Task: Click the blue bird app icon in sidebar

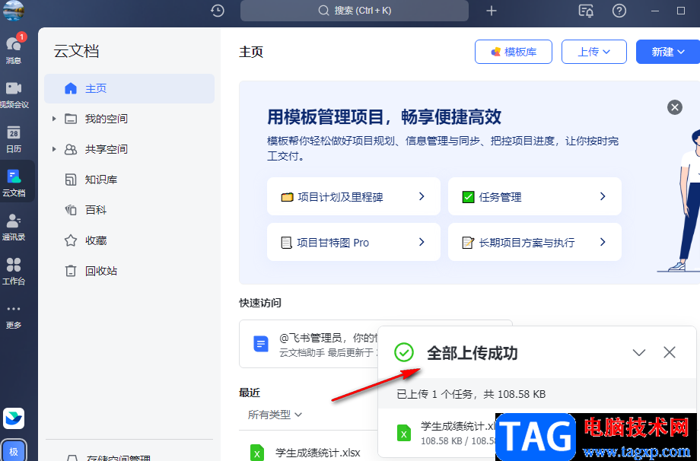Action: pos(14,418)
